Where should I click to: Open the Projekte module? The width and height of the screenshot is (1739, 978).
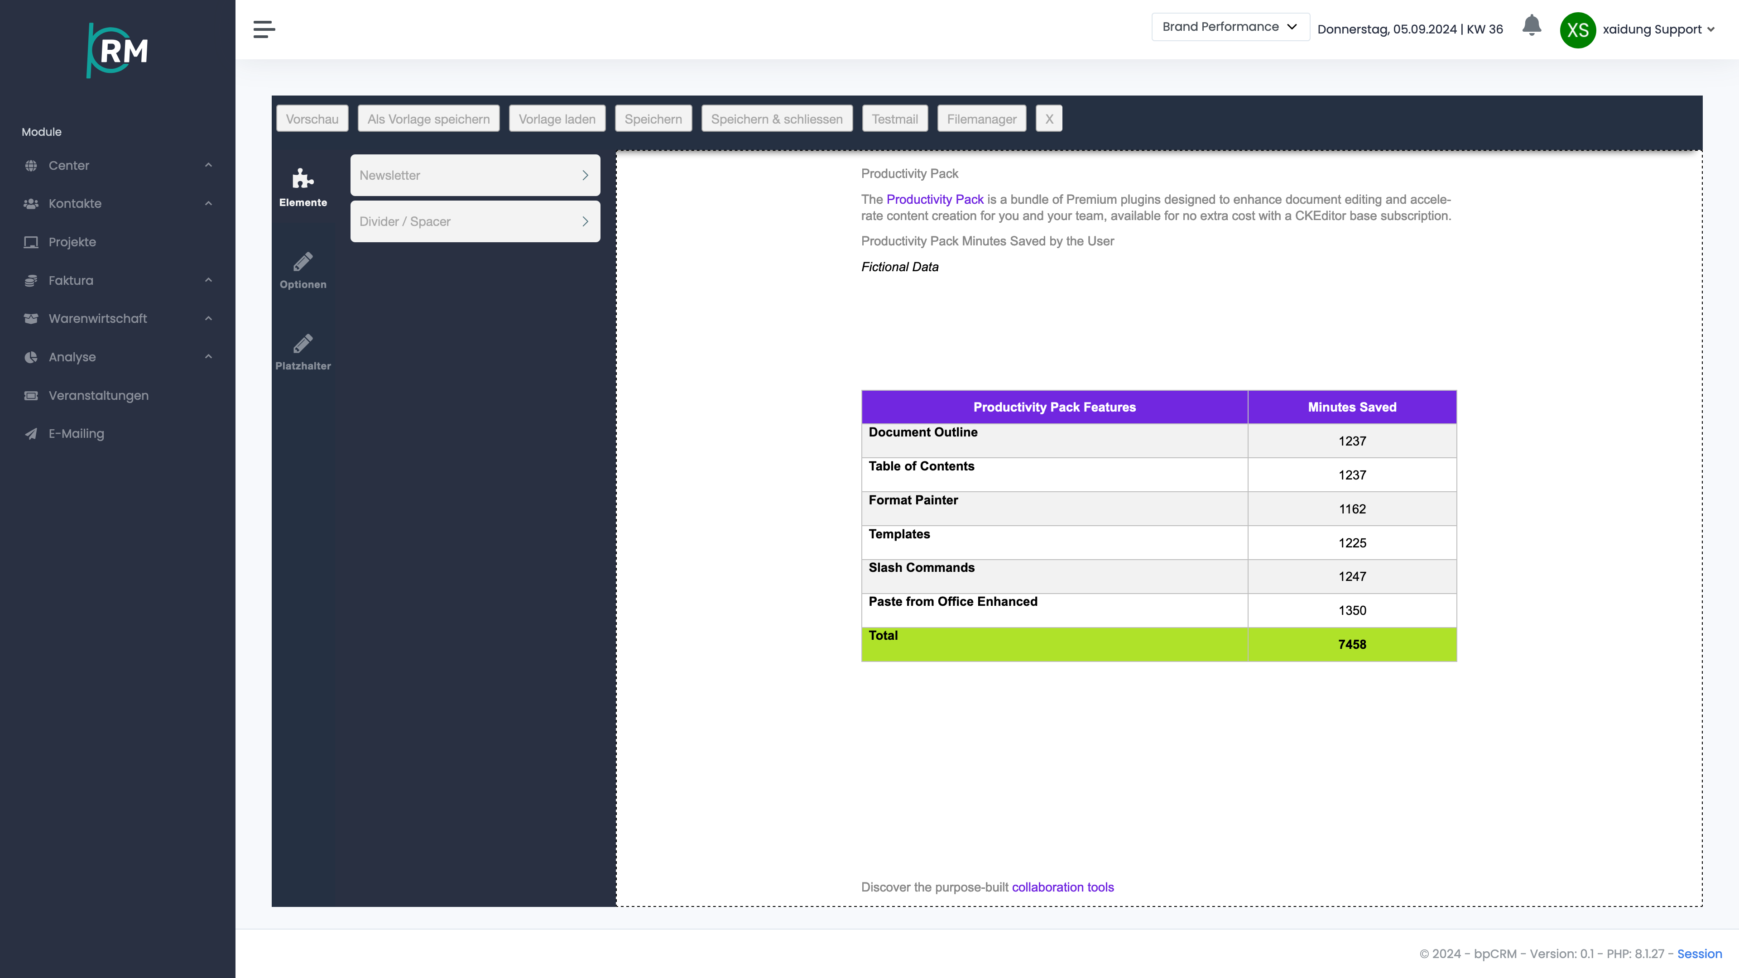pyautogui.click(x=72, y=242)
